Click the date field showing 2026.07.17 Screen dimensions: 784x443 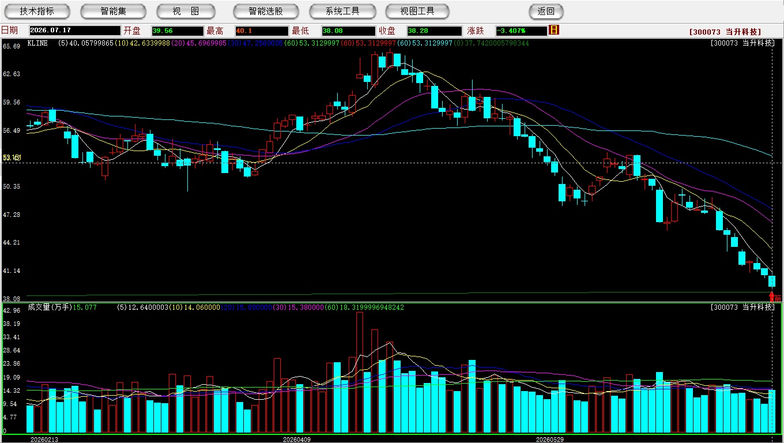point(74,31)
